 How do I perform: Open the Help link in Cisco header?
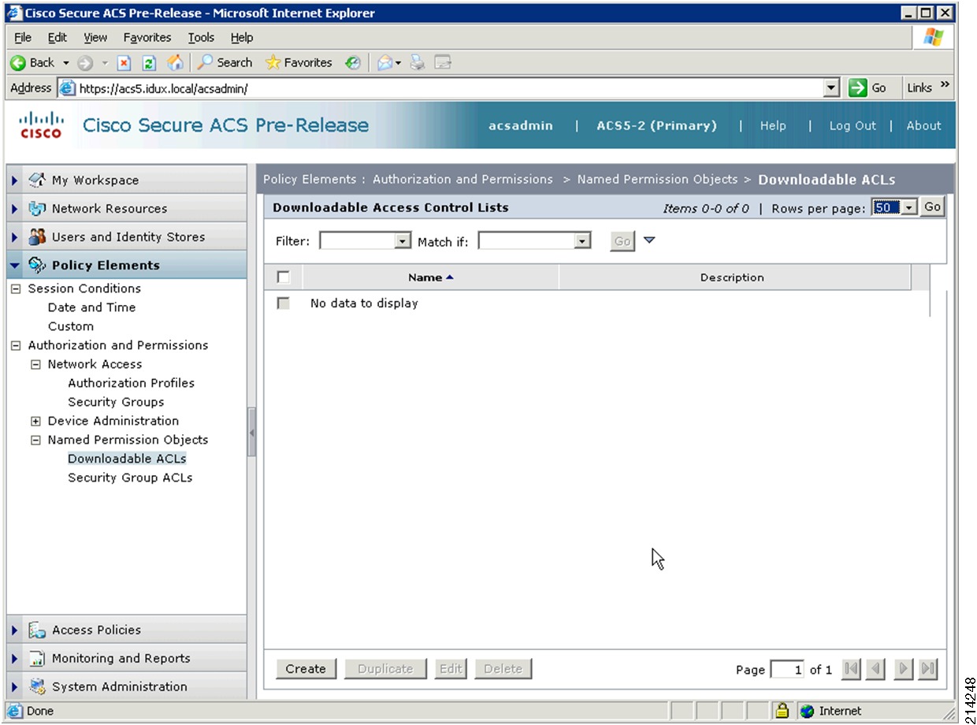(773, 126)
